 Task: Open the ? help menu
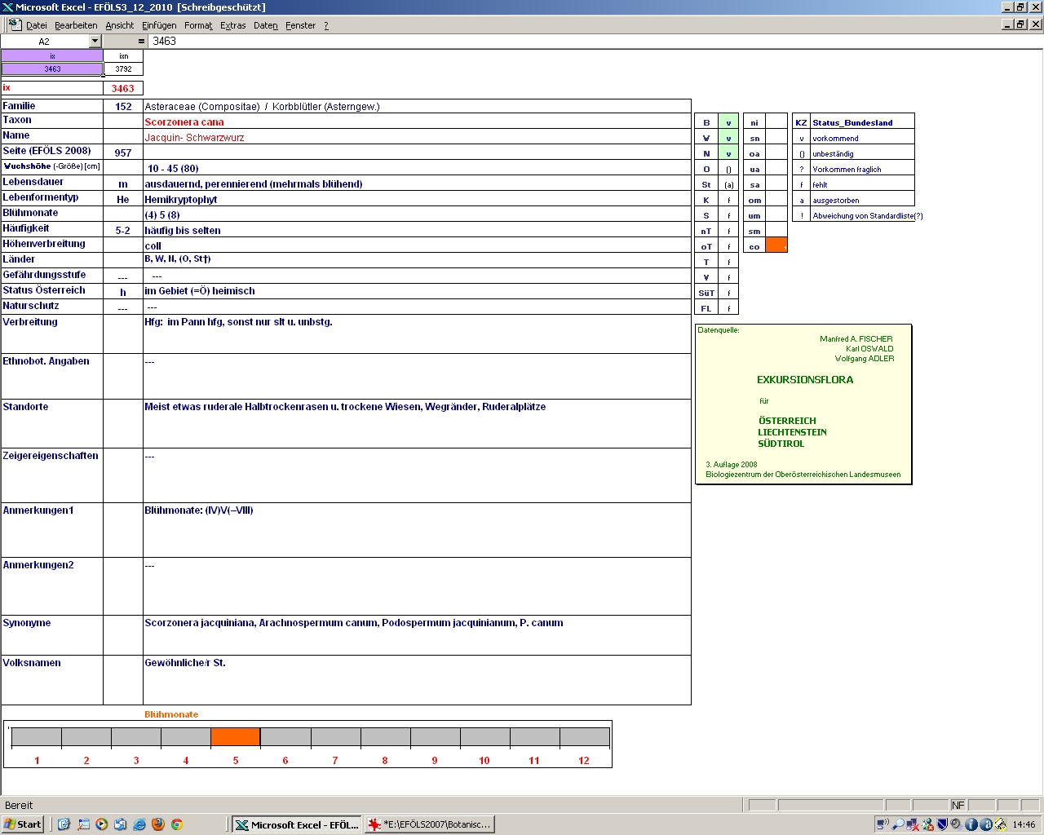coord(326,25)
